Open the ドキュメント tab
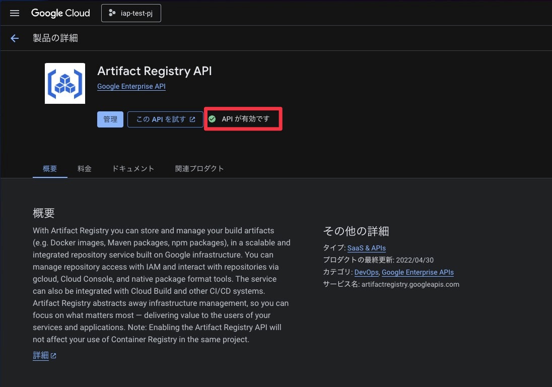 (133, 169)
